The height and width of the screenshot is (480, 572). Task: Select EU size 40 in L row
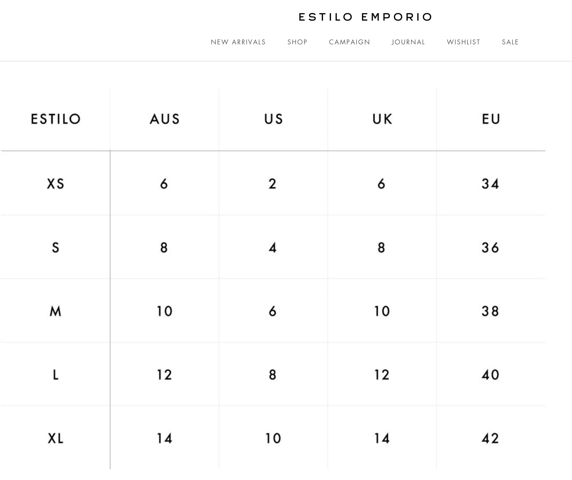(x=490, y=375)
